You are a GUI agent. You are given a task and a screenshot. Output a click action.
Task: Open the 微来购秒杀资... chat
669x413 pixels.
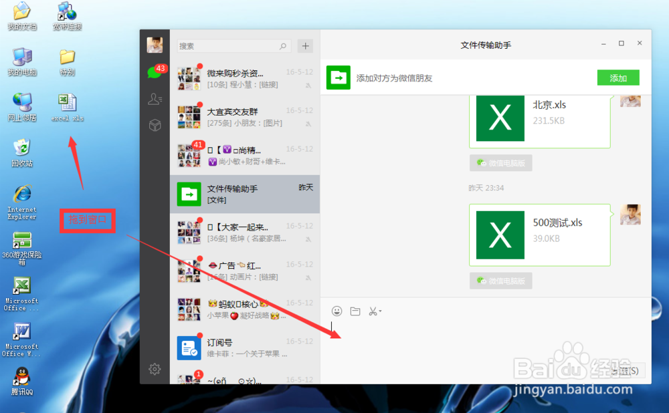pyautogui.click(x=245, y=78)
